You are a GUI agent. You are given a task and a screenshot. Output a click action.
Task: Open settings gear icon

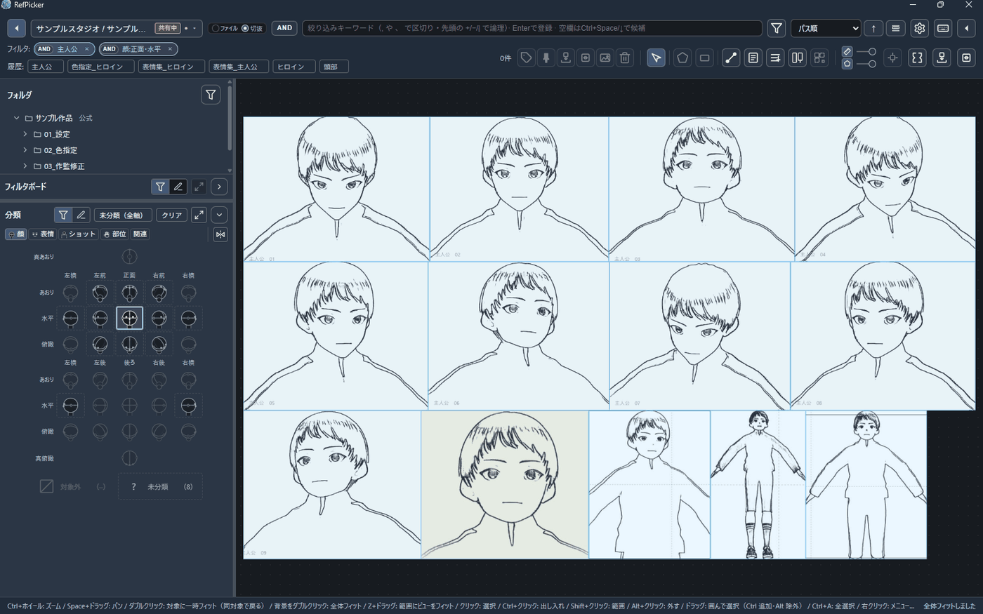[x=919, y=28]
